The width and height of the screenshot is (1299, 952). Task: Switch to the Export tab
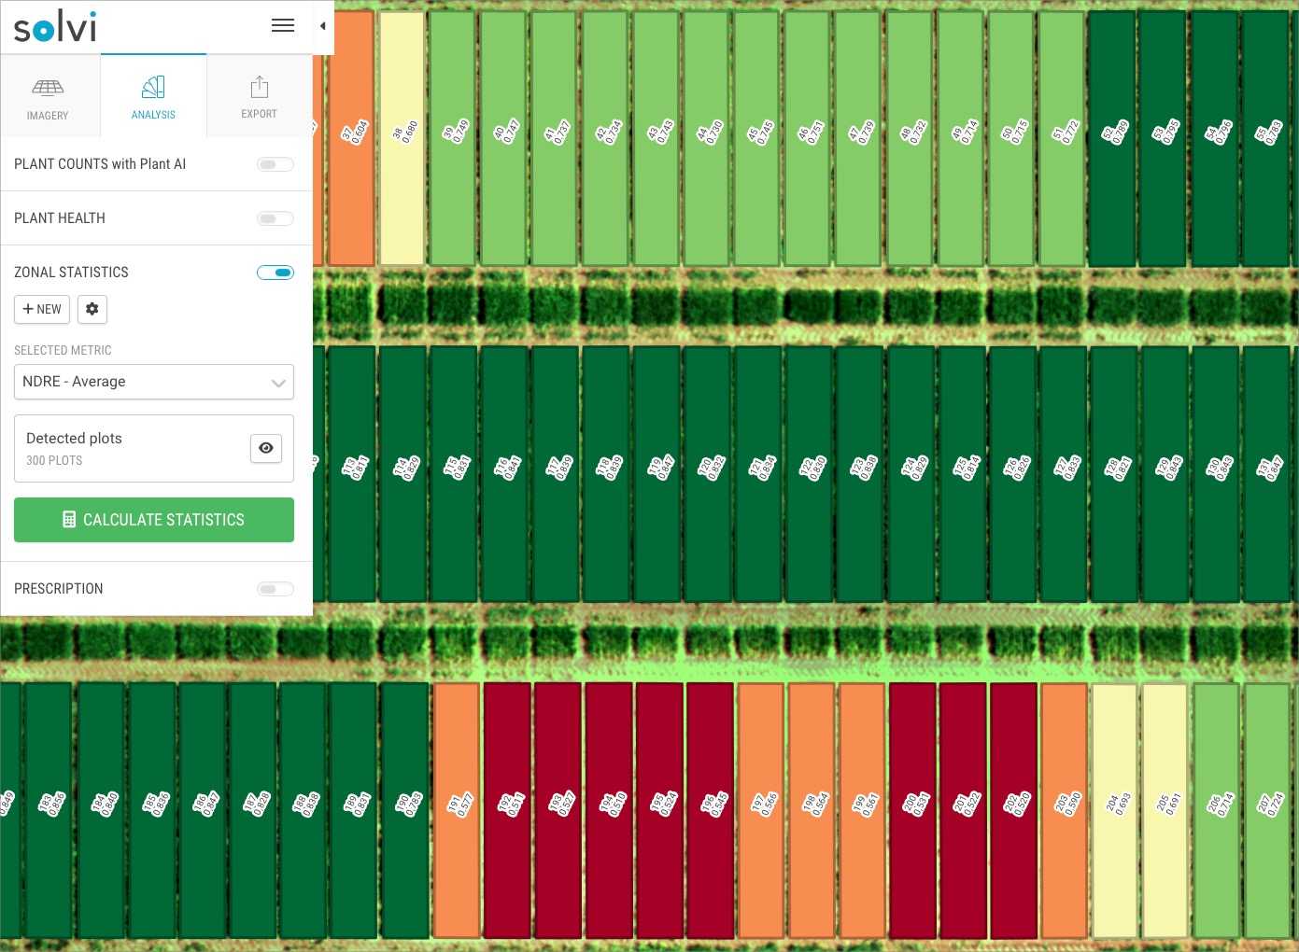coord(260,97)
